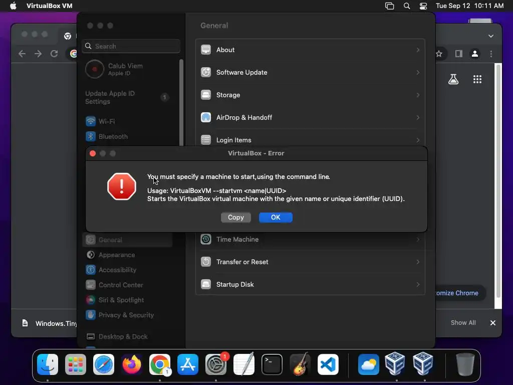Expand the Time Machine chevron
Image resolution: width=513 pixels, height=385 pixels.
coord(418,239)
